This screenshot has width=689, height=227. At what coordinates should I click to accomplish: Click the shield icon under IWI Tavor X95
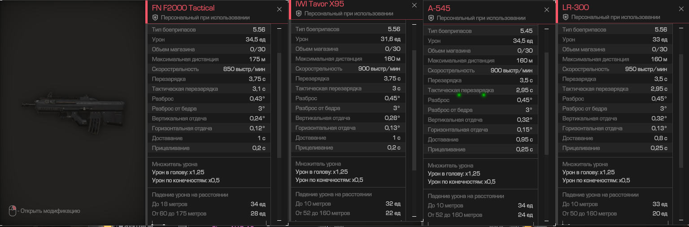click(299, 13)
